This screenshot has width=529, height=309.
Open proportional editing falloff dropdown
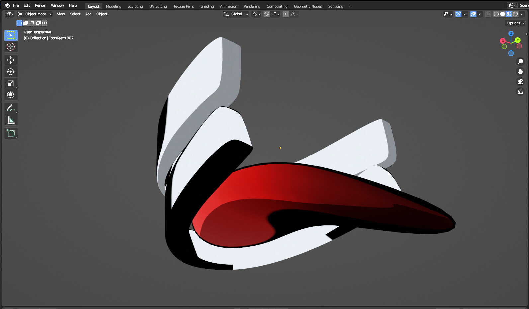(x=294, y=14)
